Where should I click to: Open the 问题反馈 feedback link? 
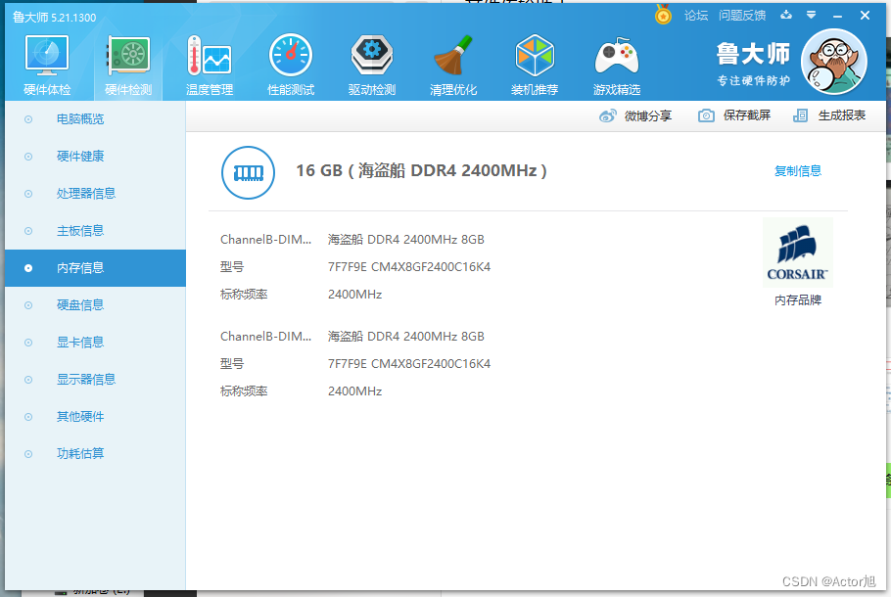coord(742,16)
